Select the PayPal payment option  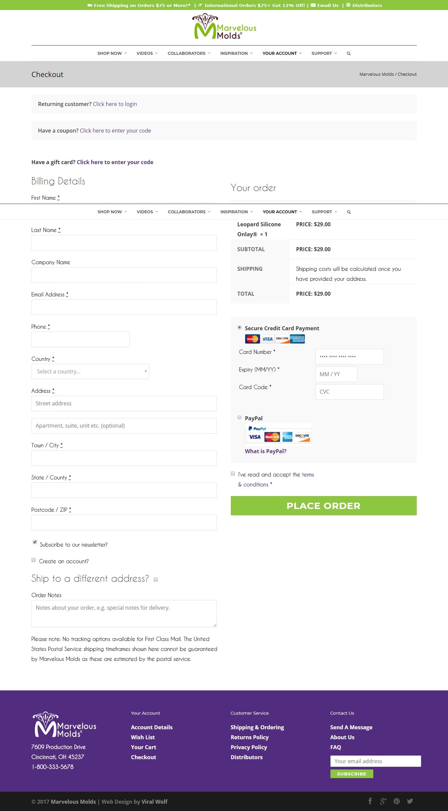pyautogui.click(x=239, y=418)
